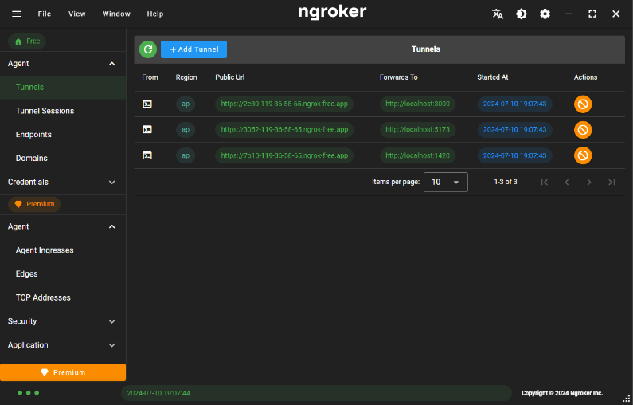Viewport: 633px width, 405px height.
Task: Open Agent Ingresses in the sidebar
Action: 63,250
